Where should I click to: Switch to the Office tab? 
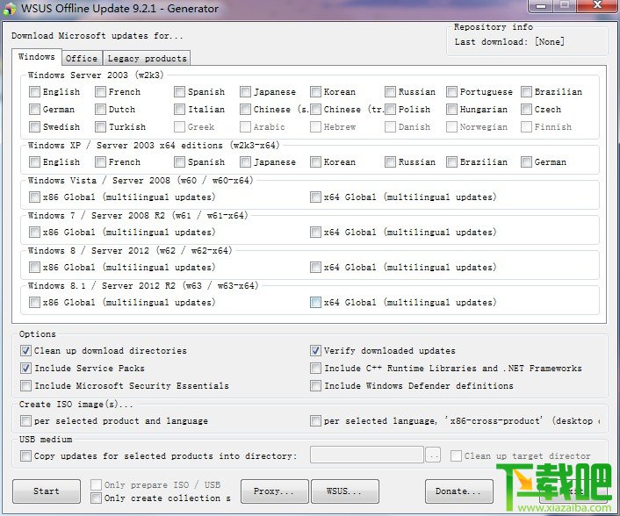[82, 59]
